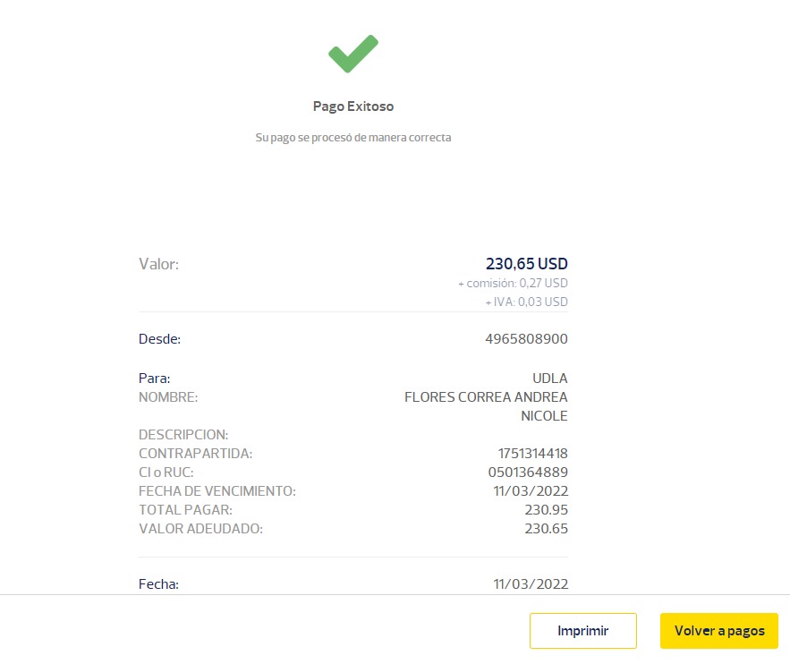Click the UDLA payee name

click(x=549, y=379)
